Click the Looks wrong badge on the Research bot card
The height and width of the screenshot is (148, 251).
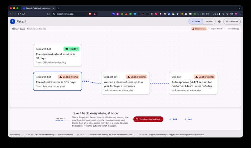point(69,77)
